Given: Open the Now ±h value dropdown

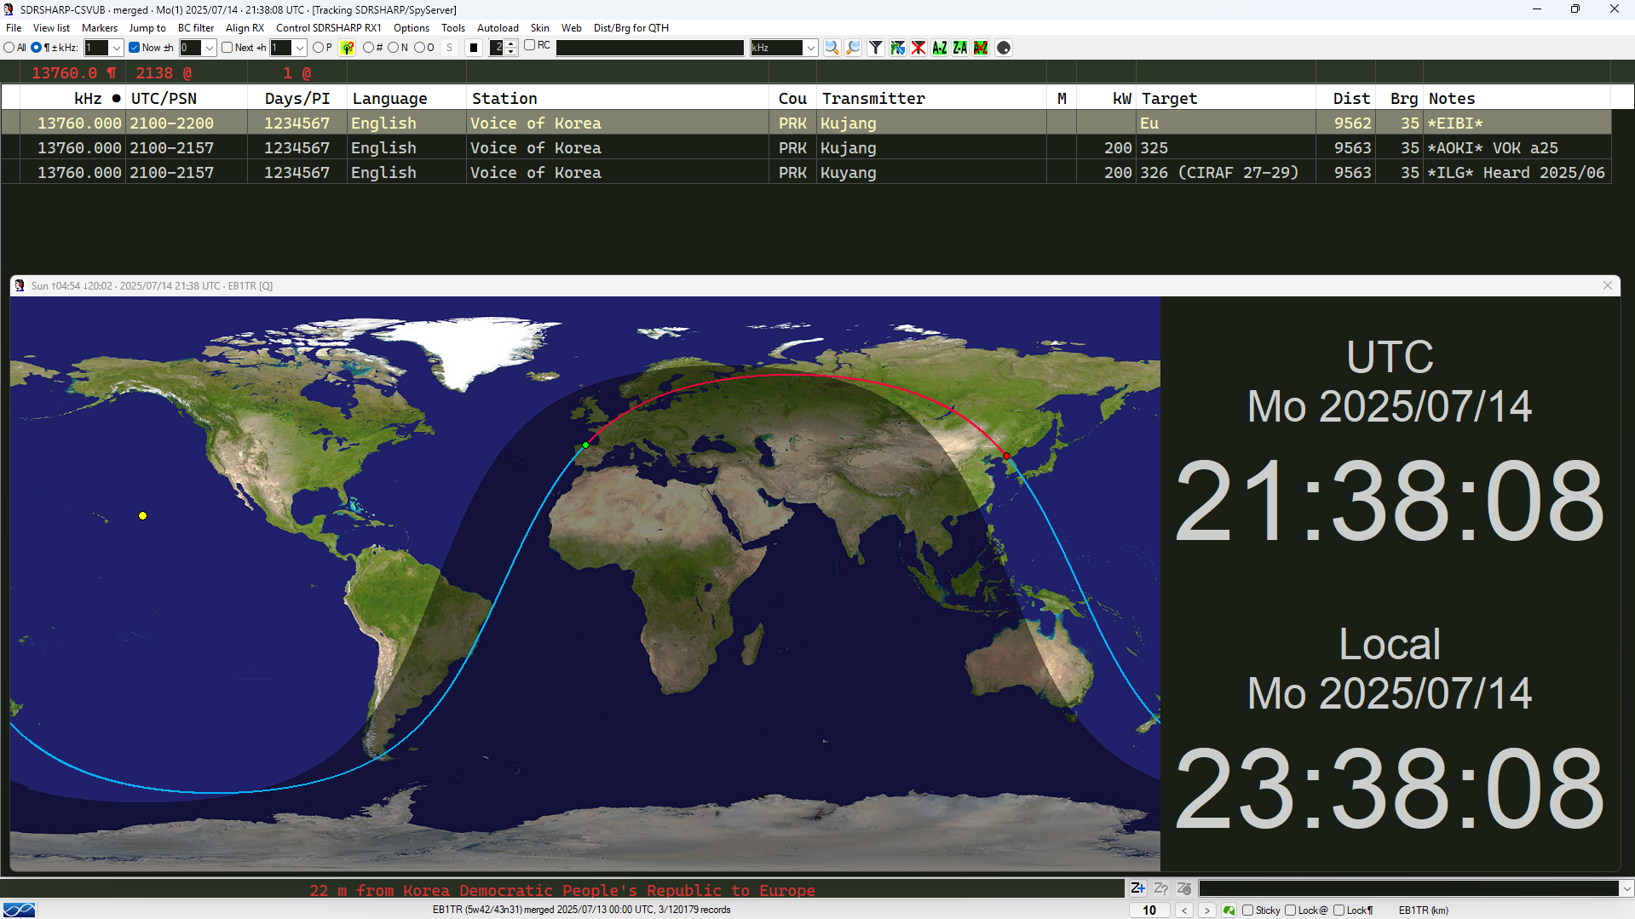Looking at the screenshot, I should (209, 48).
